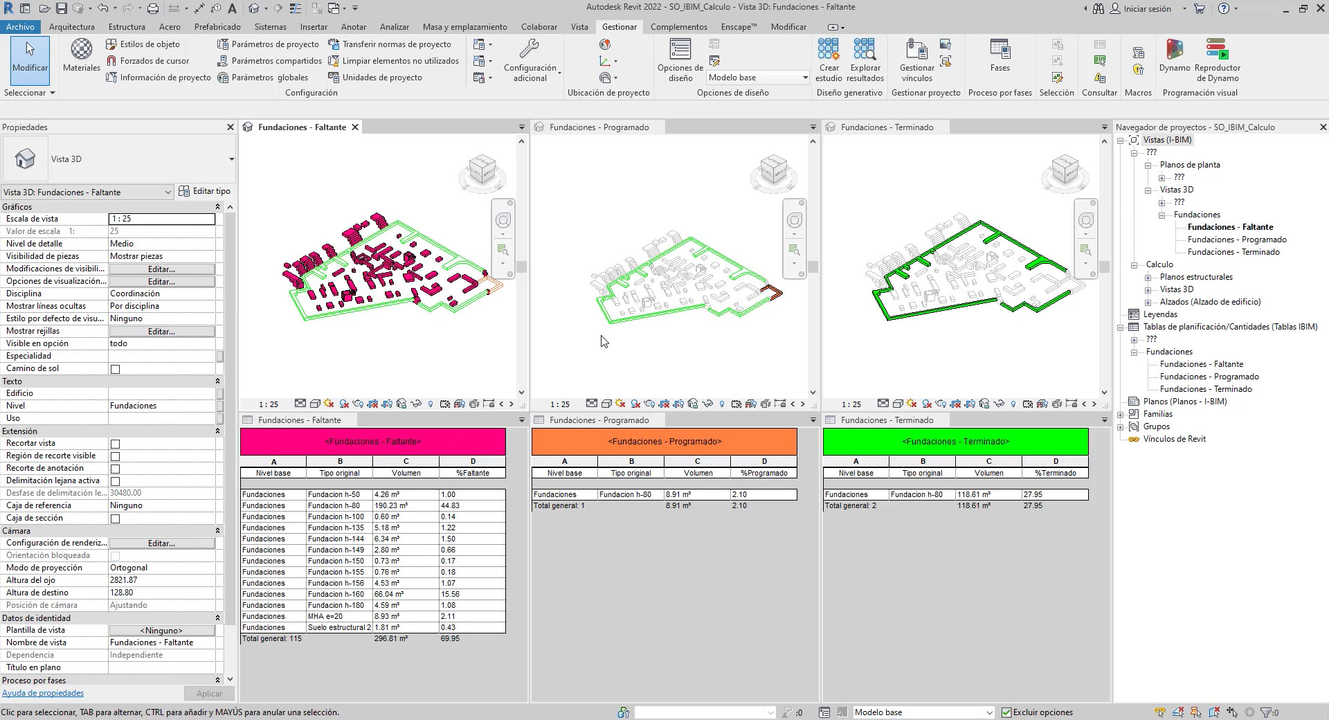Image resolution: width=1329 pixels, height=720 pixels.
Task: Open the Ayuda de propiedades link
Action: pyautogui.click(x=43, y=693)
